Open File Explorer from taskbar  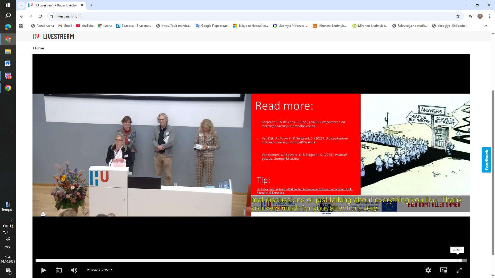point(8,51)
